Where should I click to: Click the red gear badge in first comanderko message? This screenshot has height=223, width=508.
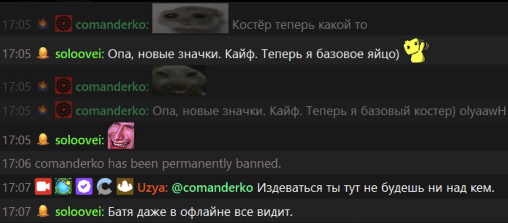pos(63,24)
